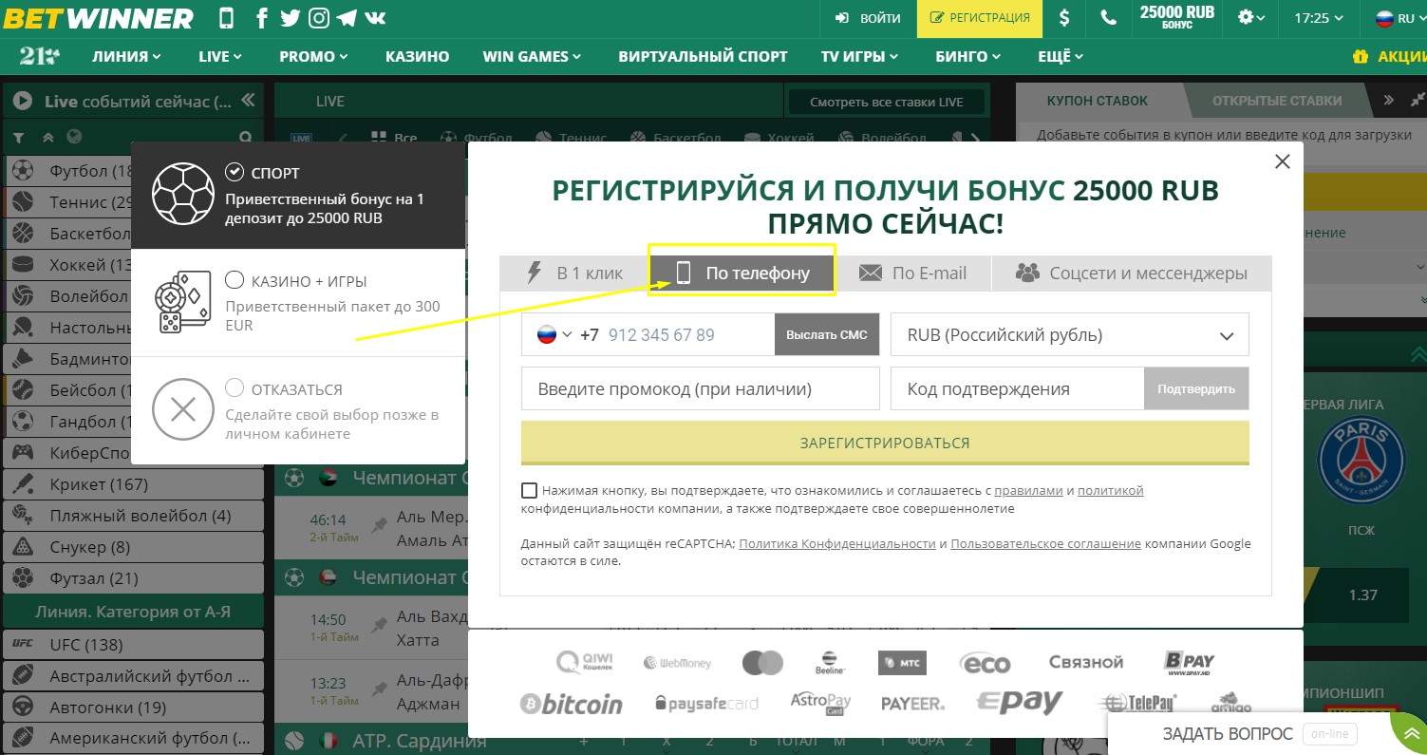This screenshot has width=1427, height=755.
Task: Open the Twitter social icon
Action: coord(291,18)
